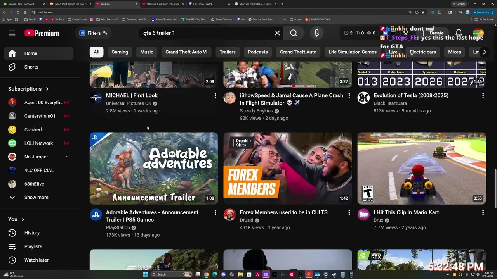Open the Druski channel avatar
Screen dimensions: 497x279
click(230, 215)
